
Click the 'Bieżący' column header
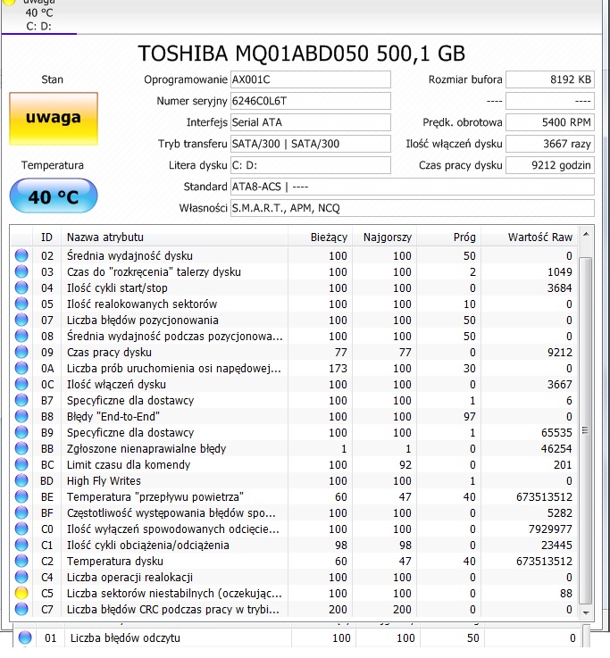320,237
